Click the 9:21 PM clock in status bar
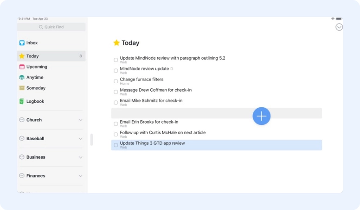The width and height of the screenshot is (360, 210). click(24, 19)
